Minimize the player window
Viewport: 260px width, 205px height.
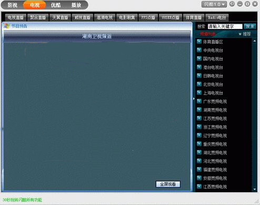[240, 4]
